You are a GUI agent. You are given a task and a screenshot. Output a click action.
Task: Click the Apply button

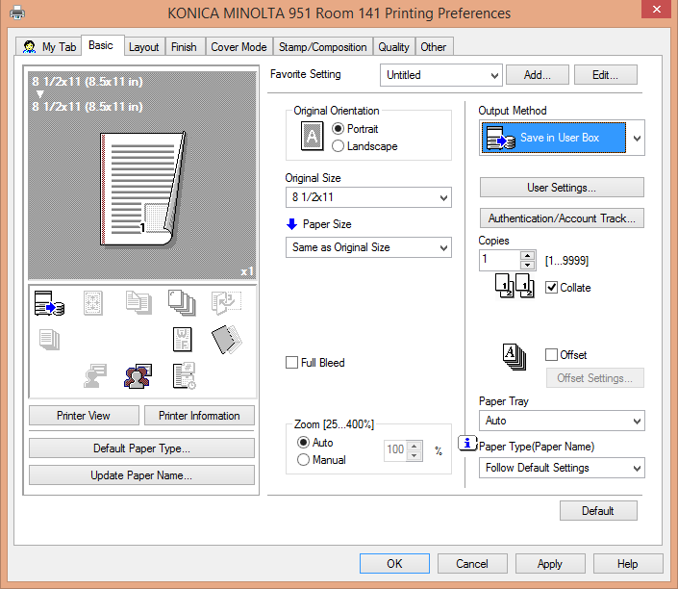550,563
